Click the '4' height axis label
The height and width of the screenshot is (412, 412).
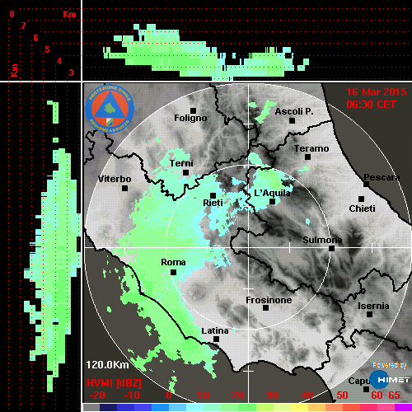pyautogui.click(x=59, y=61)
